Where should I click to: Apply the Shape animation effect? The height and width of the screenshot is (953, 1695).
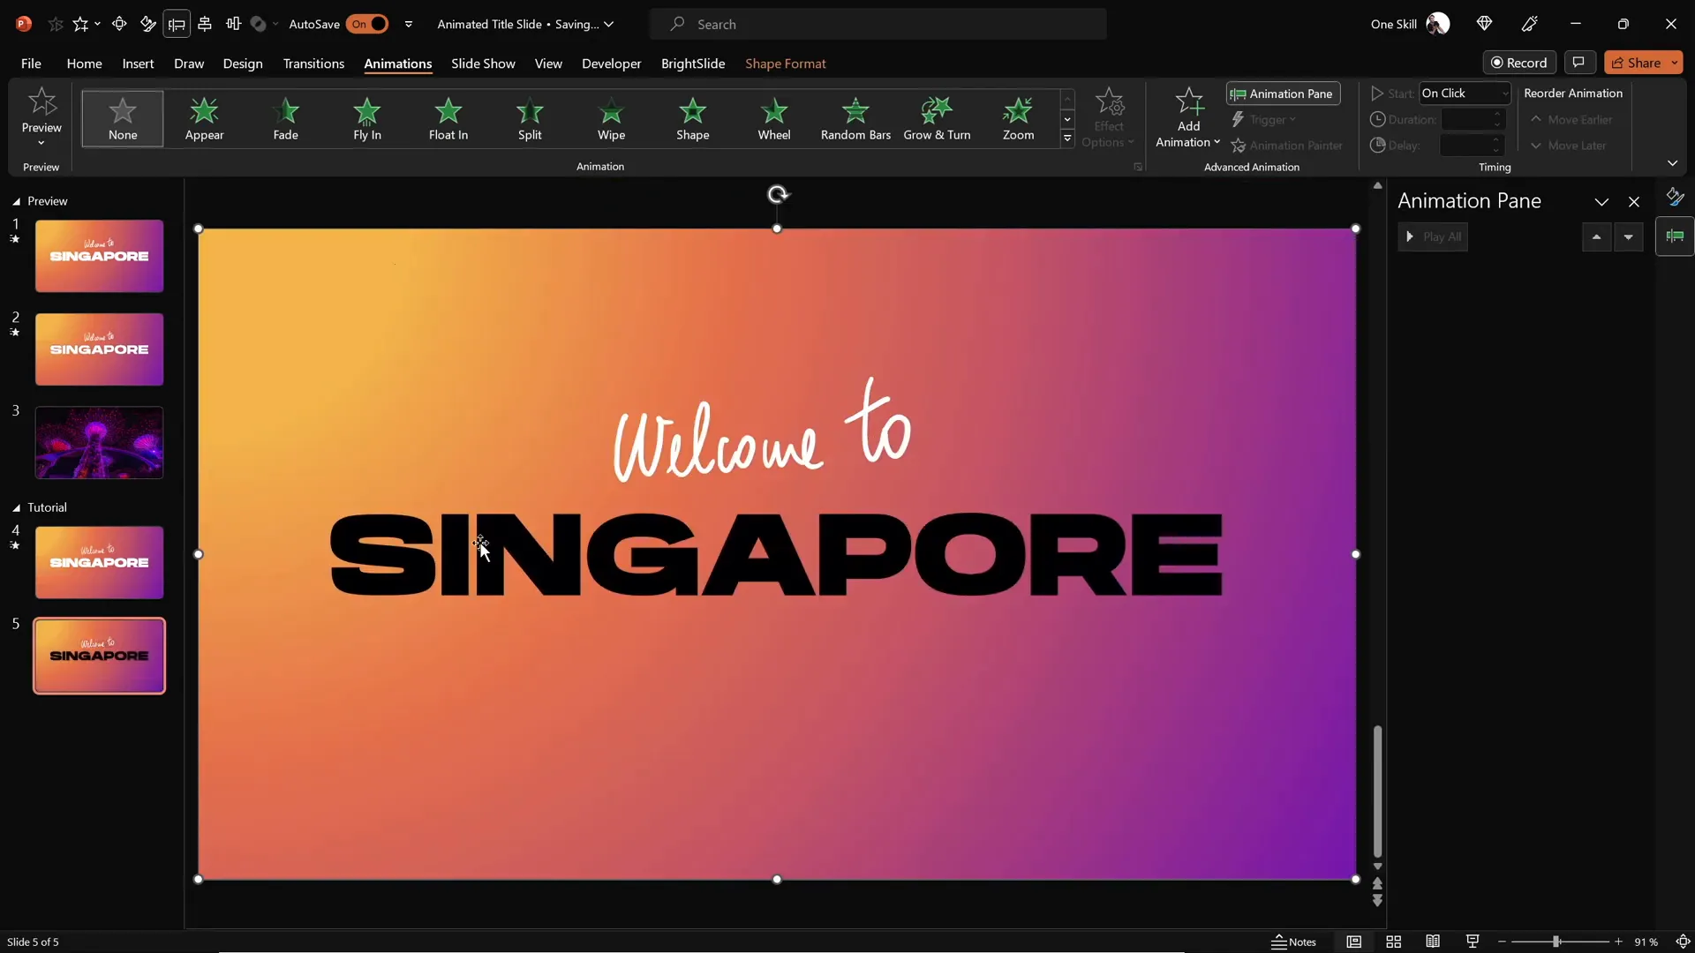693,118
